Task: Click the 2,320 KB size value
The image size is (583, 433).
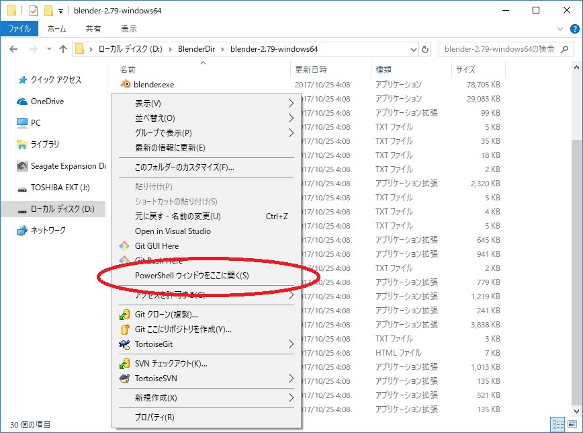Action: pos(485,183)
